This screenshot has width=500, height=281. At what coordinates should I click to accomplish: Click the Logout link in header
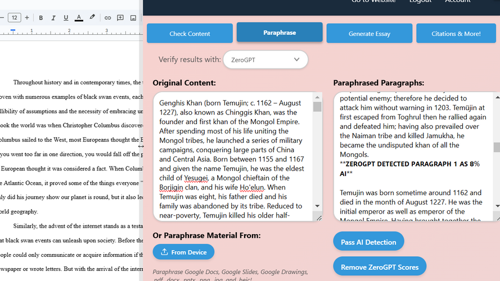point(420,1)
